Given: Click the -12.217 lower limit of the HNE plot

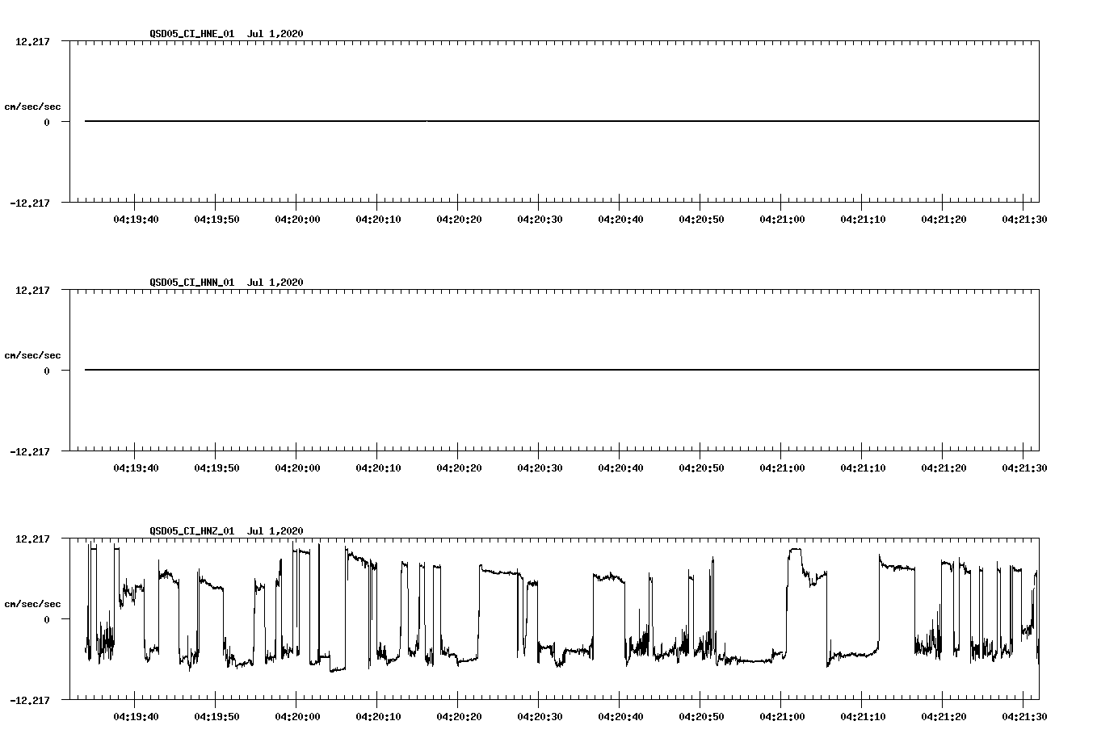Looking at the screenshot, I should (30, 203).
